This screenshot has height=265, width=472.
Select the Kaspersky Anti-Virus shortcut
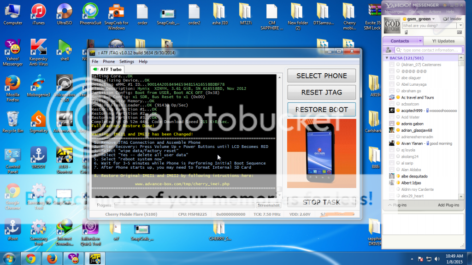click(38, 48)
